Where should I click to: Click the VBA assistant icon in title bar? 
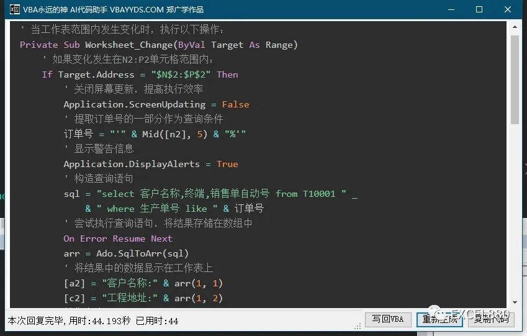pyautogui.click(x=15, y=9)
